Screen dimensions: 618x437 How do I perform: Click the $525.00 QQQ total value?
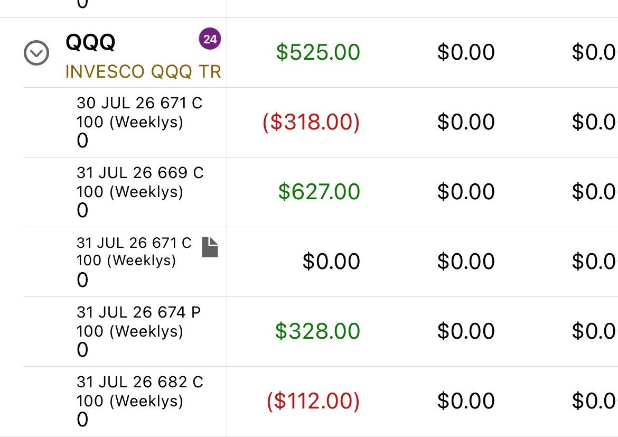(x=318, y=52)
